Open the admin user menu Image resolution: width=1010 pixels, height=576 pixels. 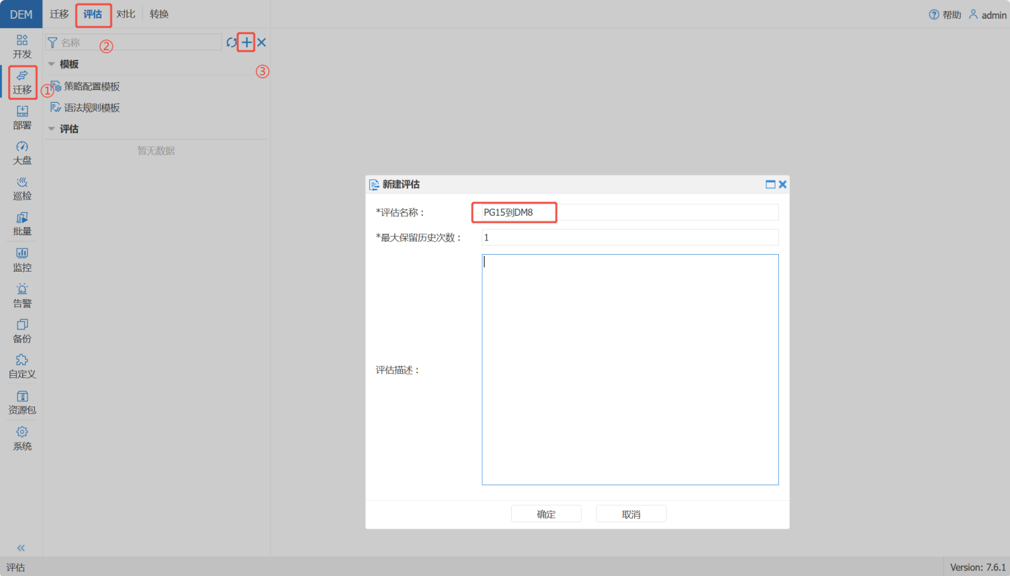[988, 15]
